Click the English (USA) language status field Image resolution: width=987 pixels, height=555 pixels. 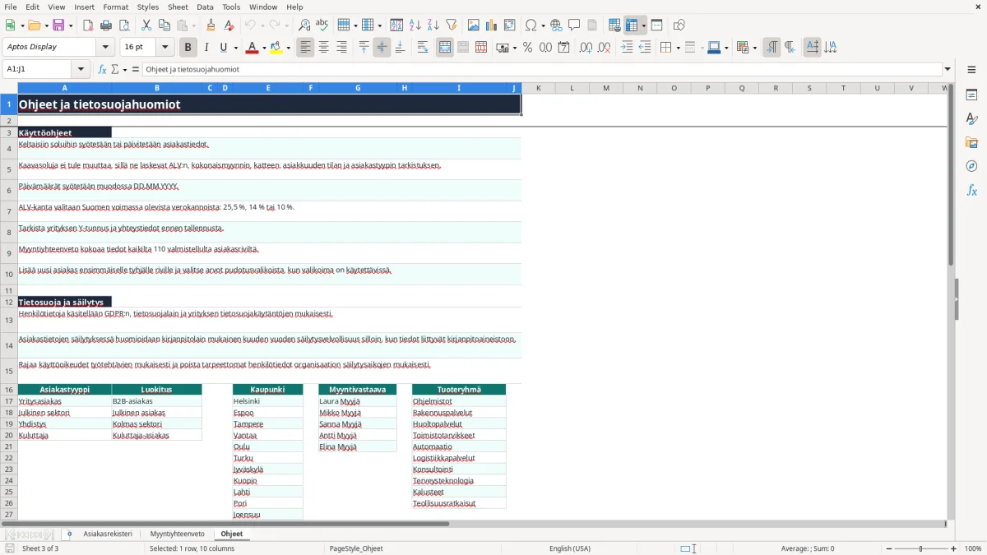pyautogui.click(x=569, y=548)
